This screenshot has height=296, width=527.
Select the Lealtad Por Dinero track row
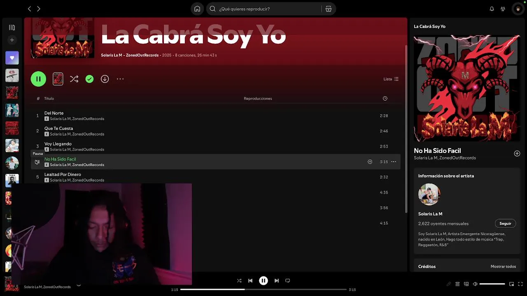tap(215, 177)
